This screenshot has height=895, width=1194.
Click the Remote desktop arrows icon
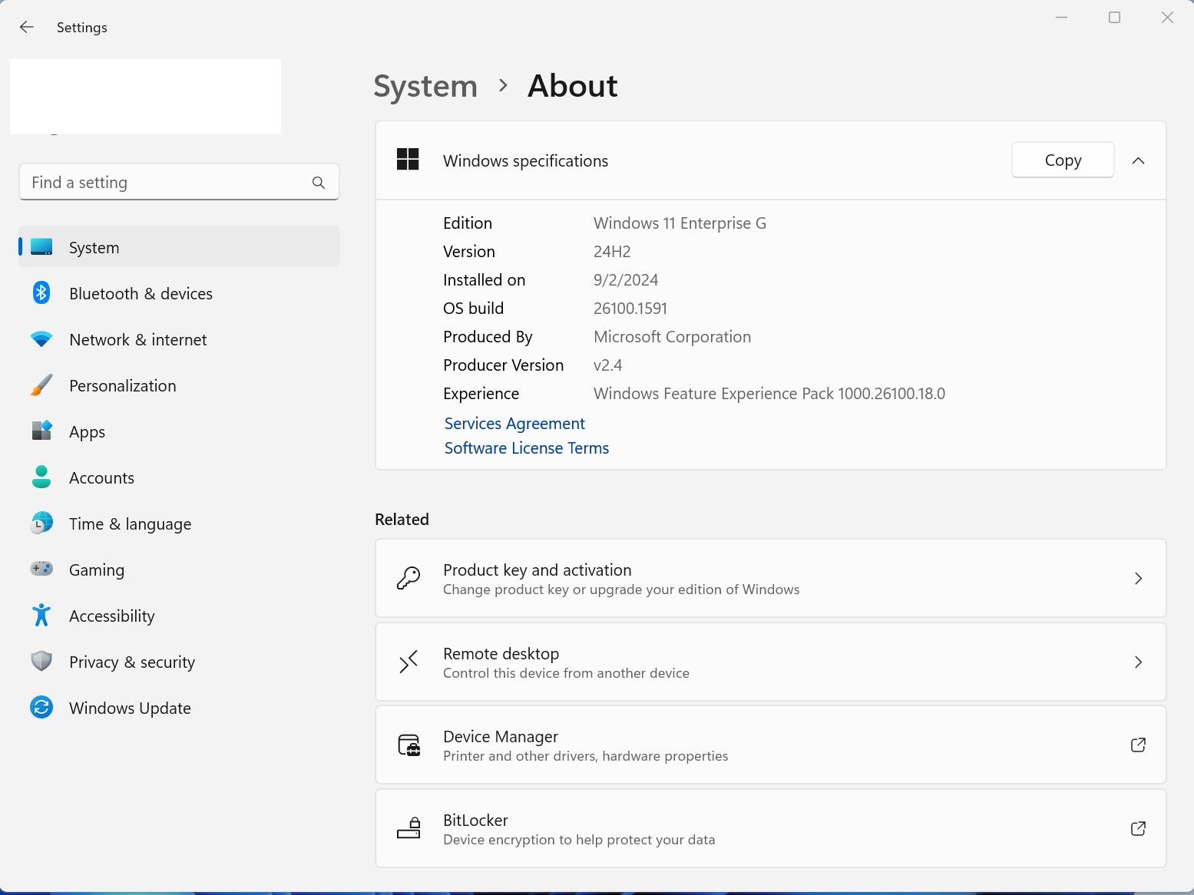408,662
